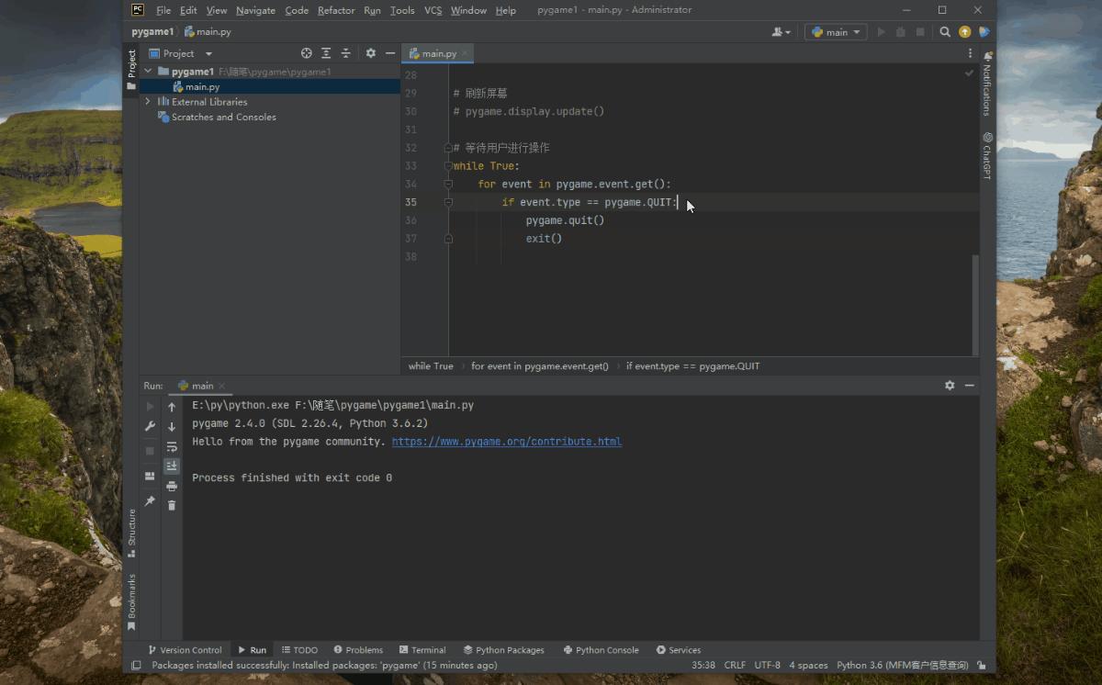Expand the External Libraries tree node

click(x=148, y=102)
